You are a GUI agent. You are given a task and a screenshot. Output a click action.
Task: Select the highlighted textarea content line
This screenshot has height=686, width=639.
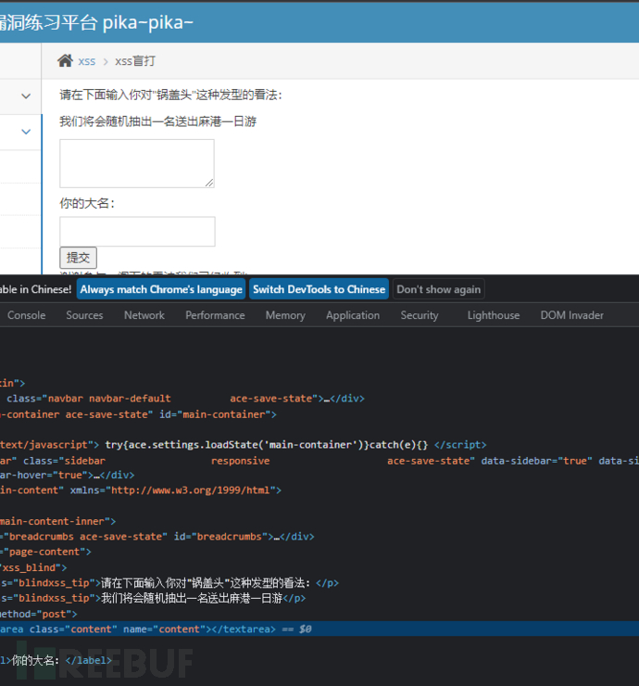(319, 629)
